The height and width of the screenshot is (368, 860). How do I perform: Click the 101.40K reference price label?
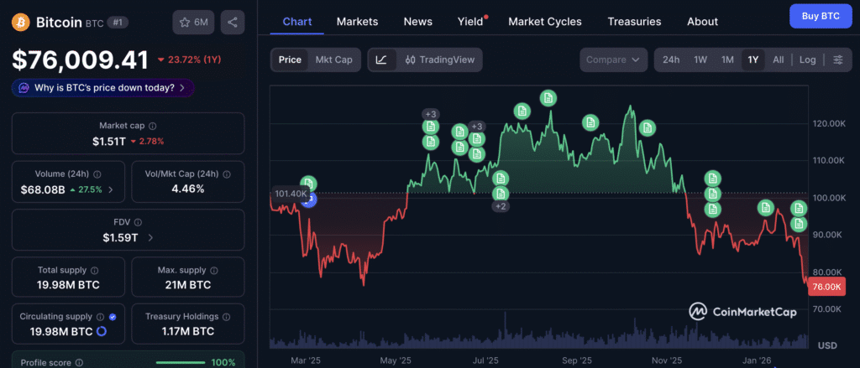click(x=291, y=194)
